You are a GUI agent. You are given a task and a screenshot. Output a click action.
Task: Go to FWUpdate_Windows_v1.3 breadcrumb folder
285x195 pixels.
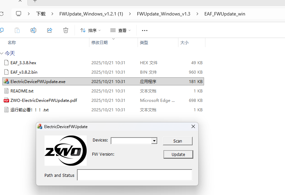tap(163, 14)
